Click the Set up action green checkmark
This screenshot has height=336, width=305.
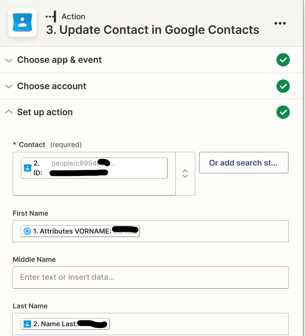coord(283,112)
